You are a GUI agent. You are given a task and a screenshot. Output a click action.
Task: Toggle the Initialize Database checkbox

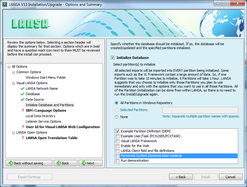(113, 58)
